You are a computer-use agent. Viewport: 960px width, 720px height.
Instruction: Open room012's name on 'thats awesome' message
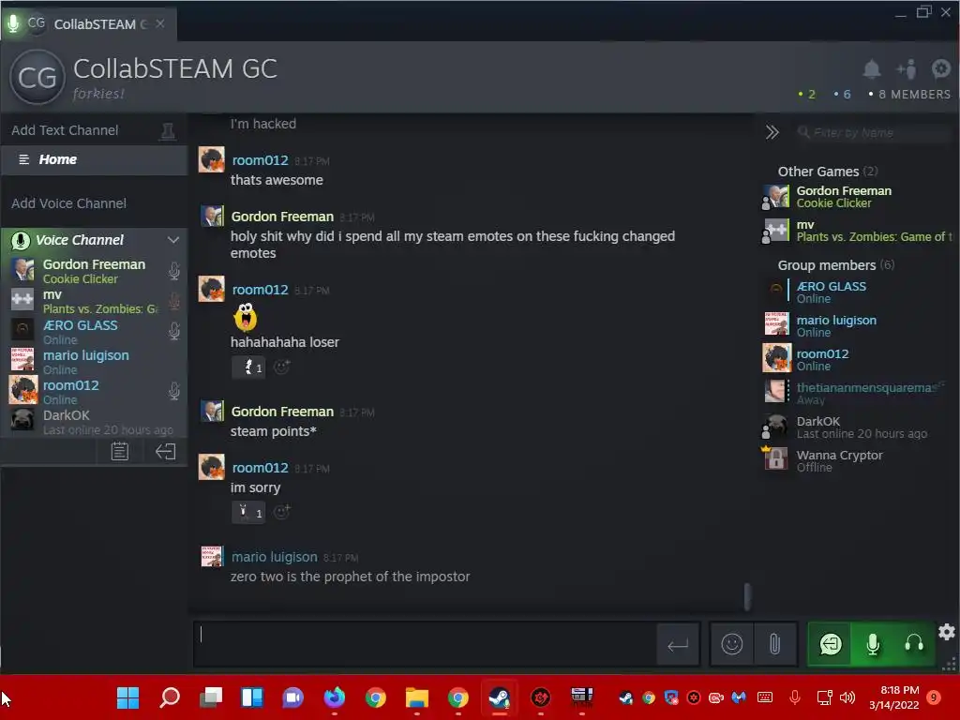tap(261, 160)
